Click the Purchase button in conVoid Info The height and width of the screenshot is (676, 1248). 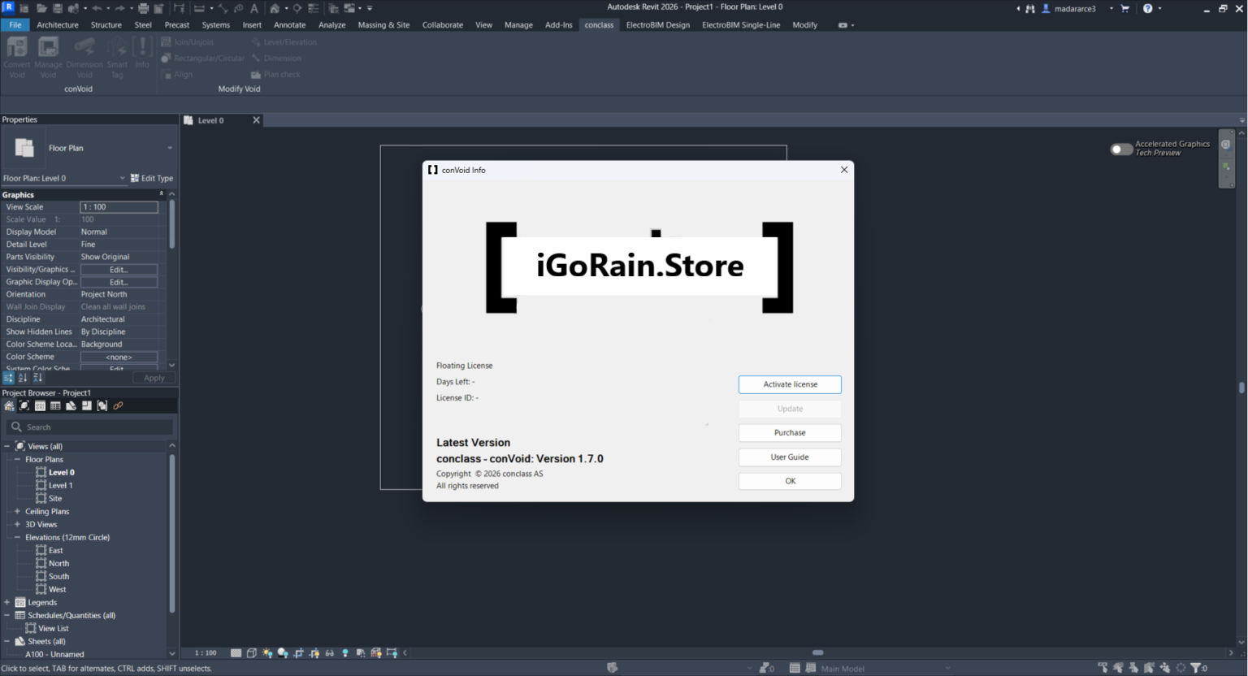pos(790,433)
